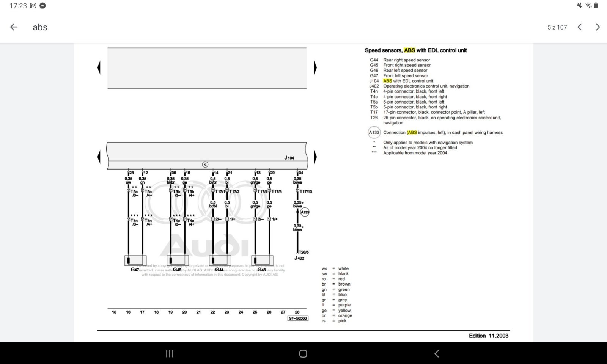Tap 'Rear right speed sensor' legend entry
The height and width of the screenshot is (364, 607).
[x=407, y=60]
